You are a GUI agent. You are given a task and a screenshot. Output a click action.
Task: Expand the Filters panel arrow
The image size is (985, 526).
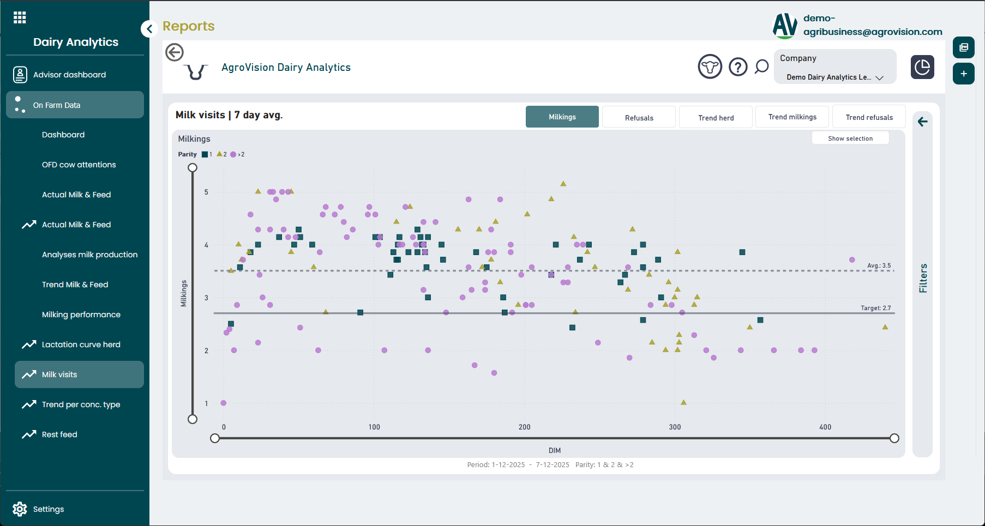[x=922, y=122]
